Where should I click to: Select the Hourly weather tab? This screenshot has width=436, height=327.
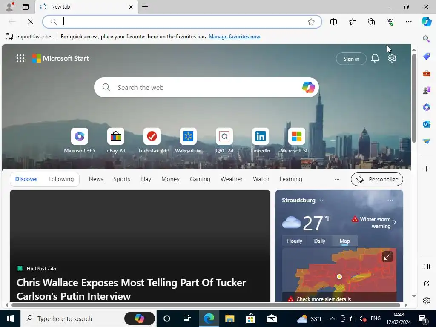(295, 241)
